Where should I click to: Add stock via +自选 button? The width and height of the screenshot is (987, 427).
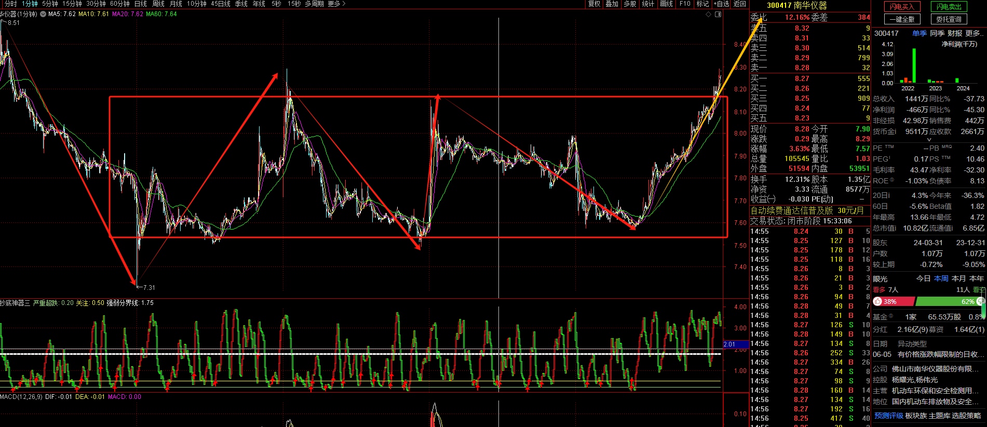(x=721, y=4)
